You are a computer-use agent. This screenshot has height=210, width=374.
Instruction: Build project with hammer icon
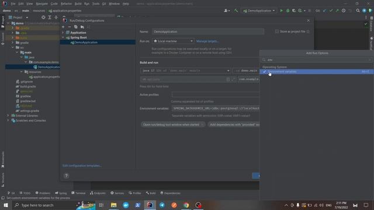pos(236,10)
